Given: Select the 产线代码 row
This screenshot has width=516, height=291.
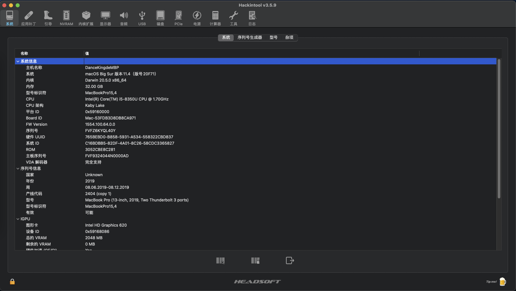Looking at the screenshot, I should (256, 194).
